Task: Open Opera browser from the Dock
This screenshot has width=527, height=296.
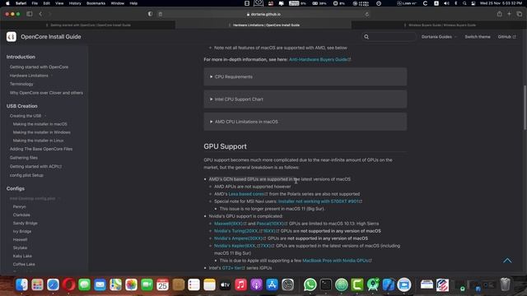Action: pos(68,285)
